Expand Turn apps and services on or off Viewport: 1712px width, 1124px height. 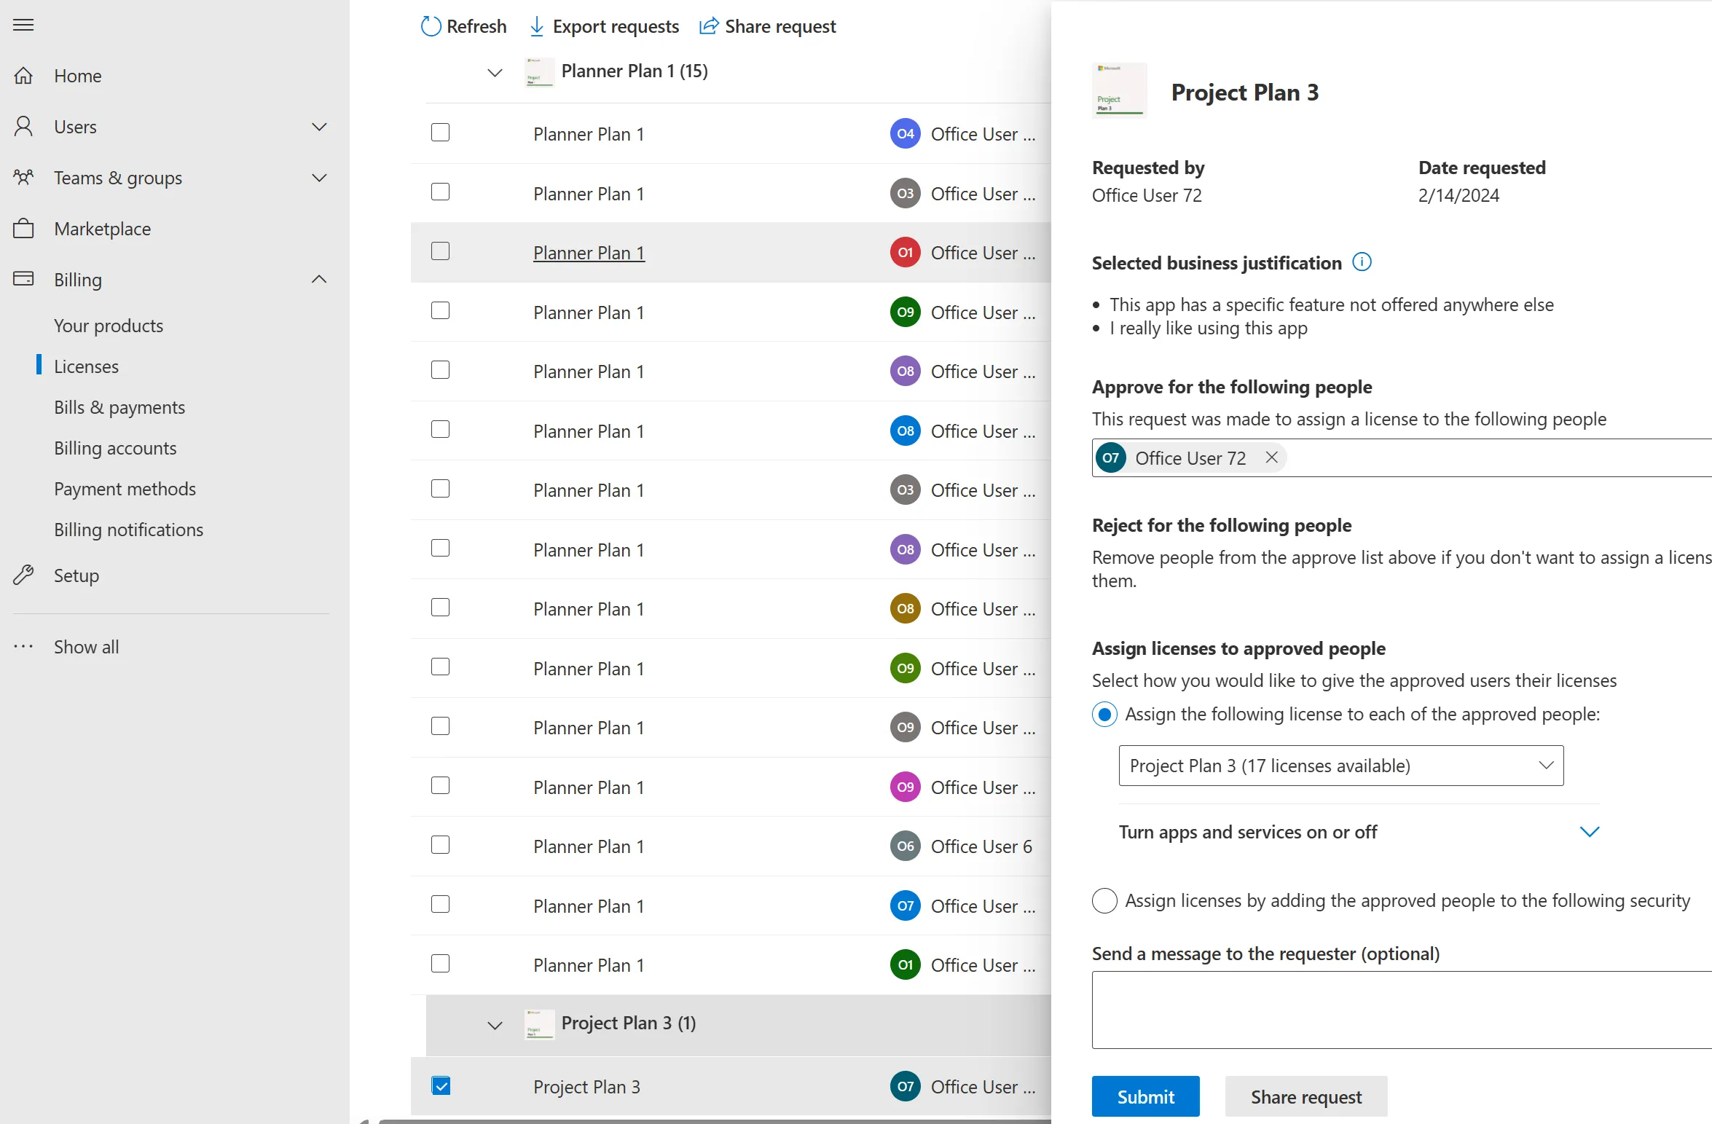pos(1589,831)
